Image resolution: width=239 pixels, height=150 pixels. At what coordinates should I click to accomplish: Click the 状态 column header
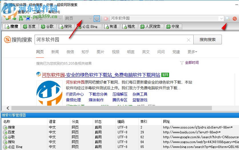point(104,122)
